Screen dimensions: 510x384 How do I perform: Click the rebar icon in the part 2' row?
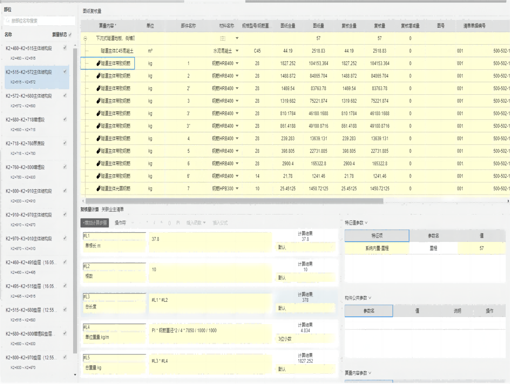[x=99, y=88]
